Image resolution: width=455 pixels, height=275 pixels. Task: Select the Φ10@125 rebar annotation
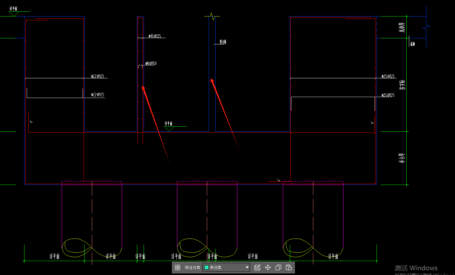coord(155,36)
